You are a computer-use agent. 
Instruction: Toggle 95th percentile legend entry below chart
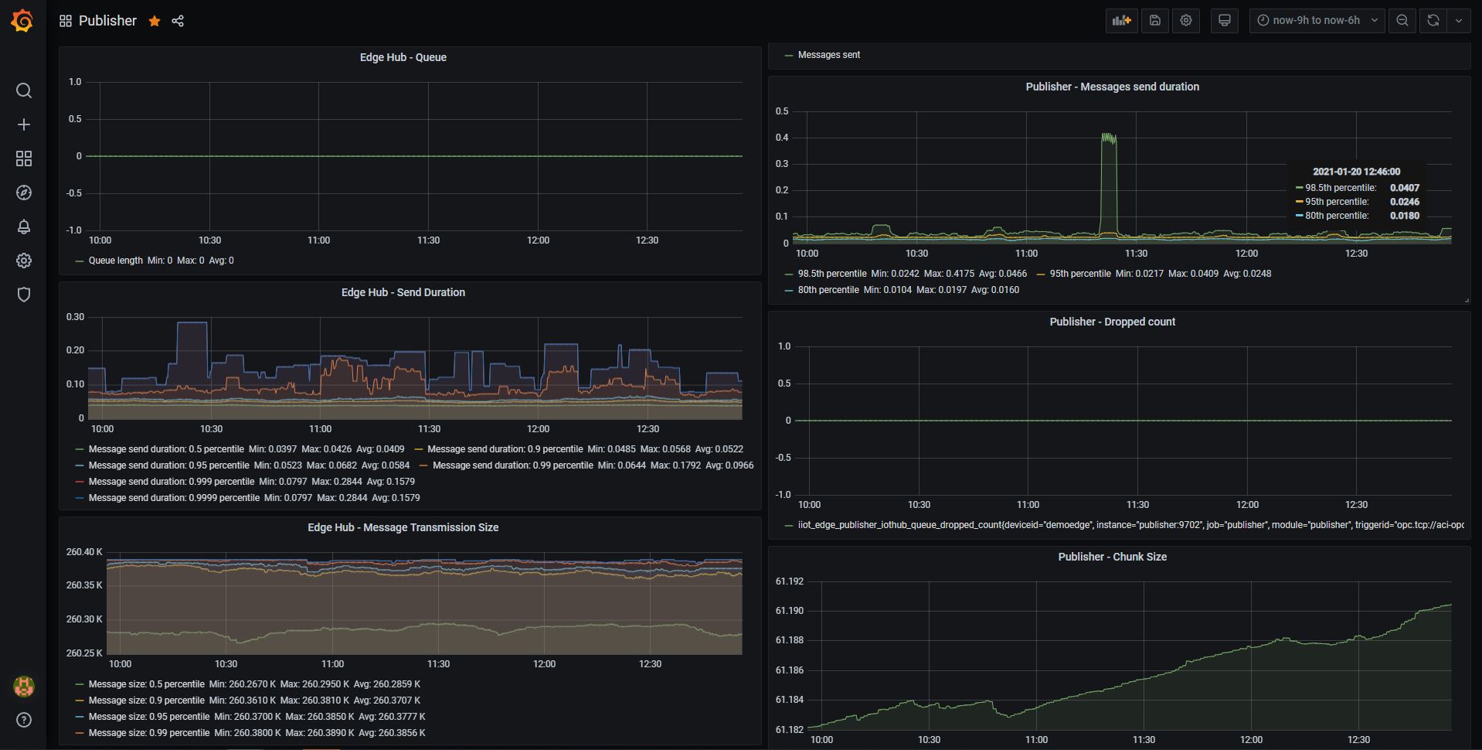tap(1079, 274)
